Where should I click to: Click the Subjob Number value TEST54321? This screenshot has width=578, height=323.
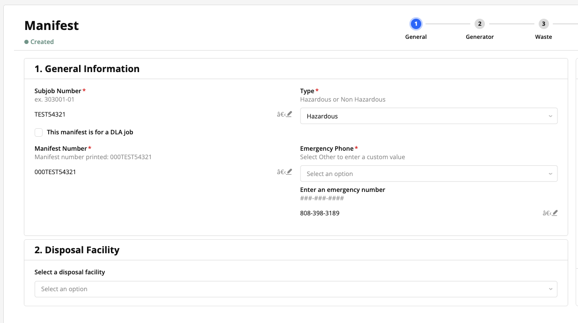pos(50,114)
